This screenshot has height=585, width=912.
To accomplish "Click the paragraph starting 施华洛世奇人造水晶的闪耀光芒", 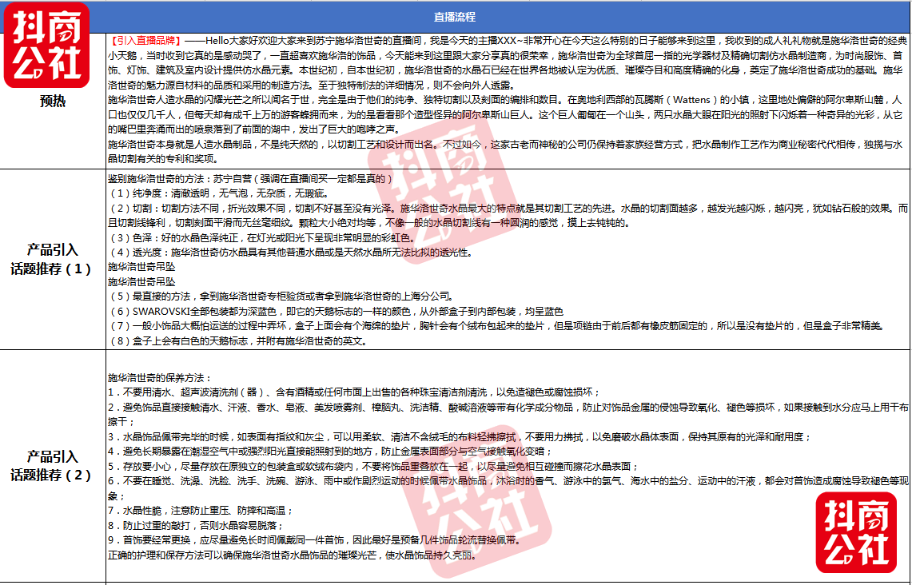I will (x=505, y=114).
